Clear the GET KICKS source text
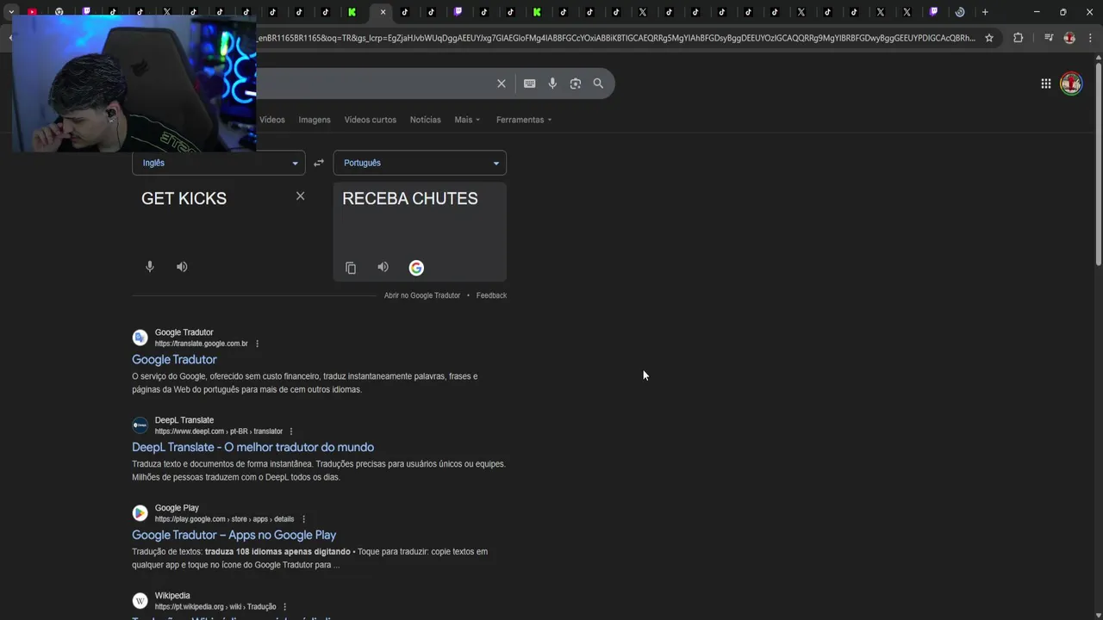 pyautogui.click(x=300, y=196)
